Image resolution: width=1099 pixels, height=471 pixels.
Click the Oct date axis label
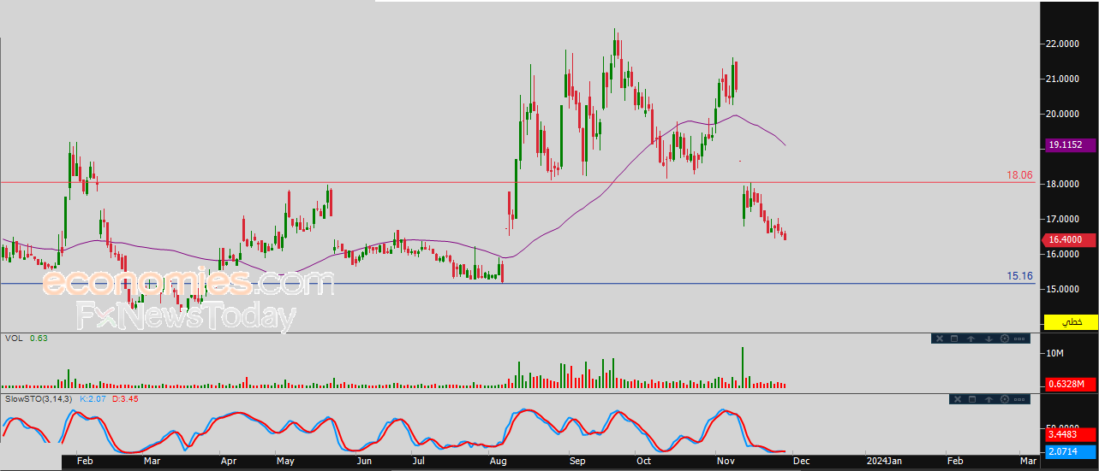click(x=644, y=461)
